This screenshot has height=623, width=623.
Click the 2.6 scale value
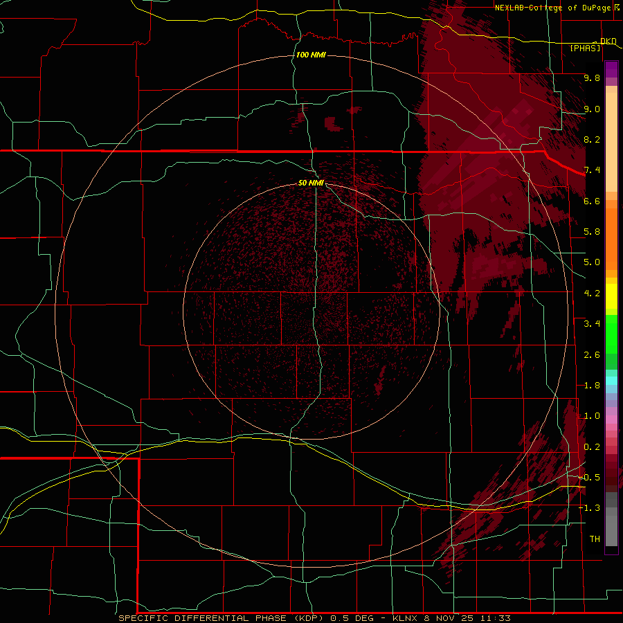pyautogui.click(x=592, y=355)
